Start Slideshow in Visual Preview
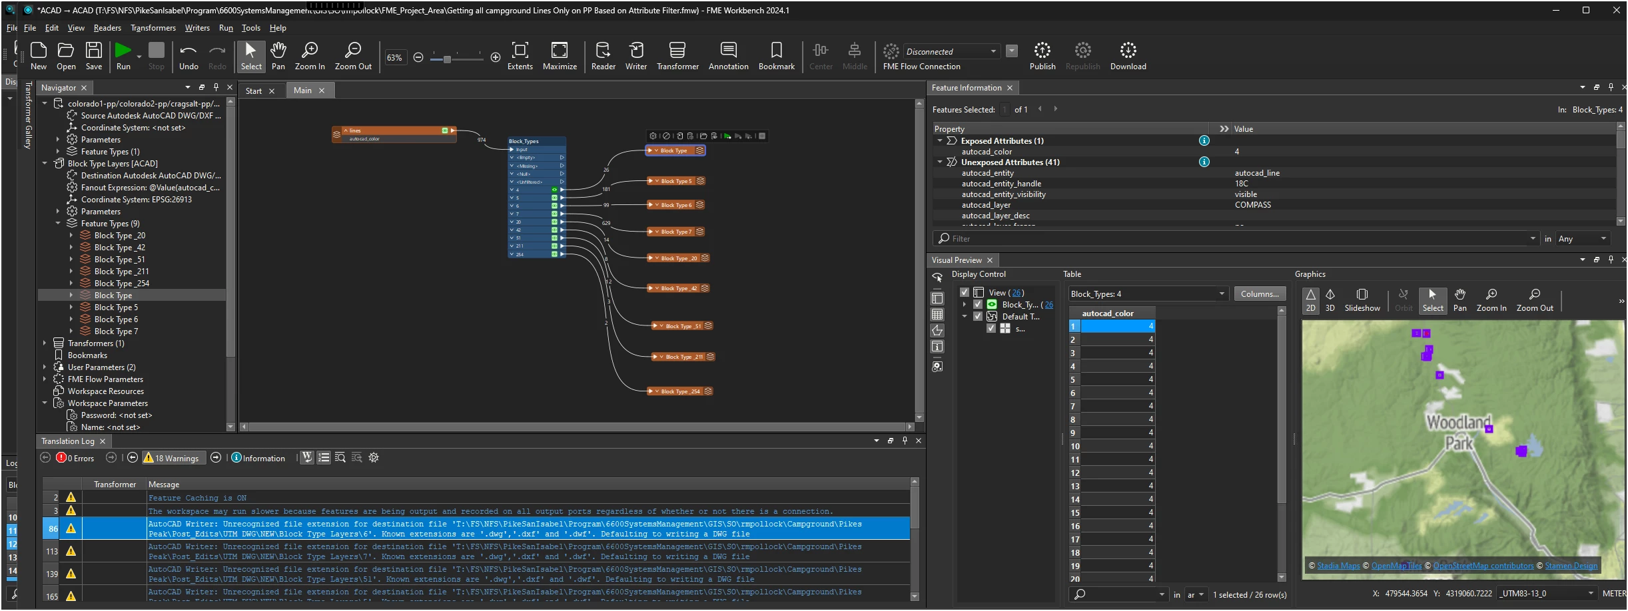This screenshot has width=1628, height=611. [x=1362, y=300]
